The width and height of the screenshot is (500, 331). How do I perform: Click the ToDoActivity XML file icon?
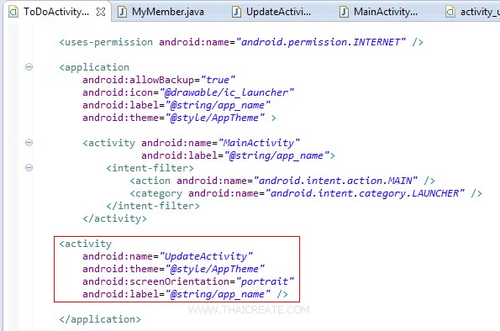coord(13,12)
